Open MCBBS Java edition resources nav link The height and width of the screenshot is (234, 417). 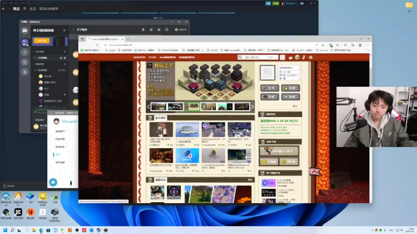pyautogui.click(x=167, y=57)
